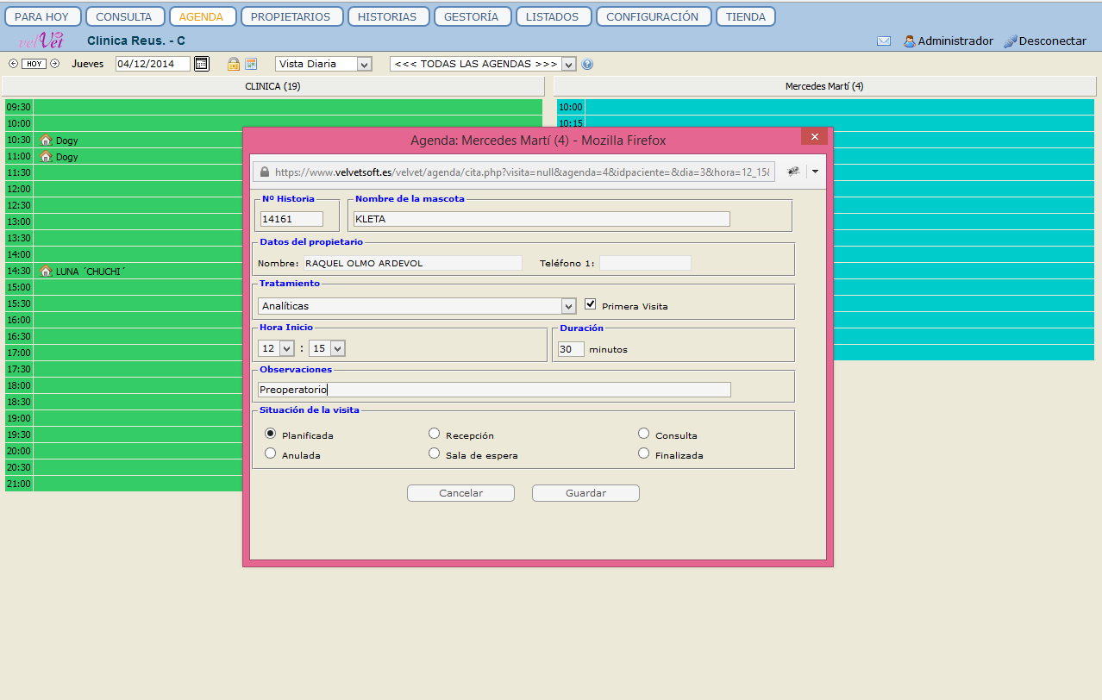
Task: Click the calendar grid icon next to padlock
Action: click(x=251, y=64)
